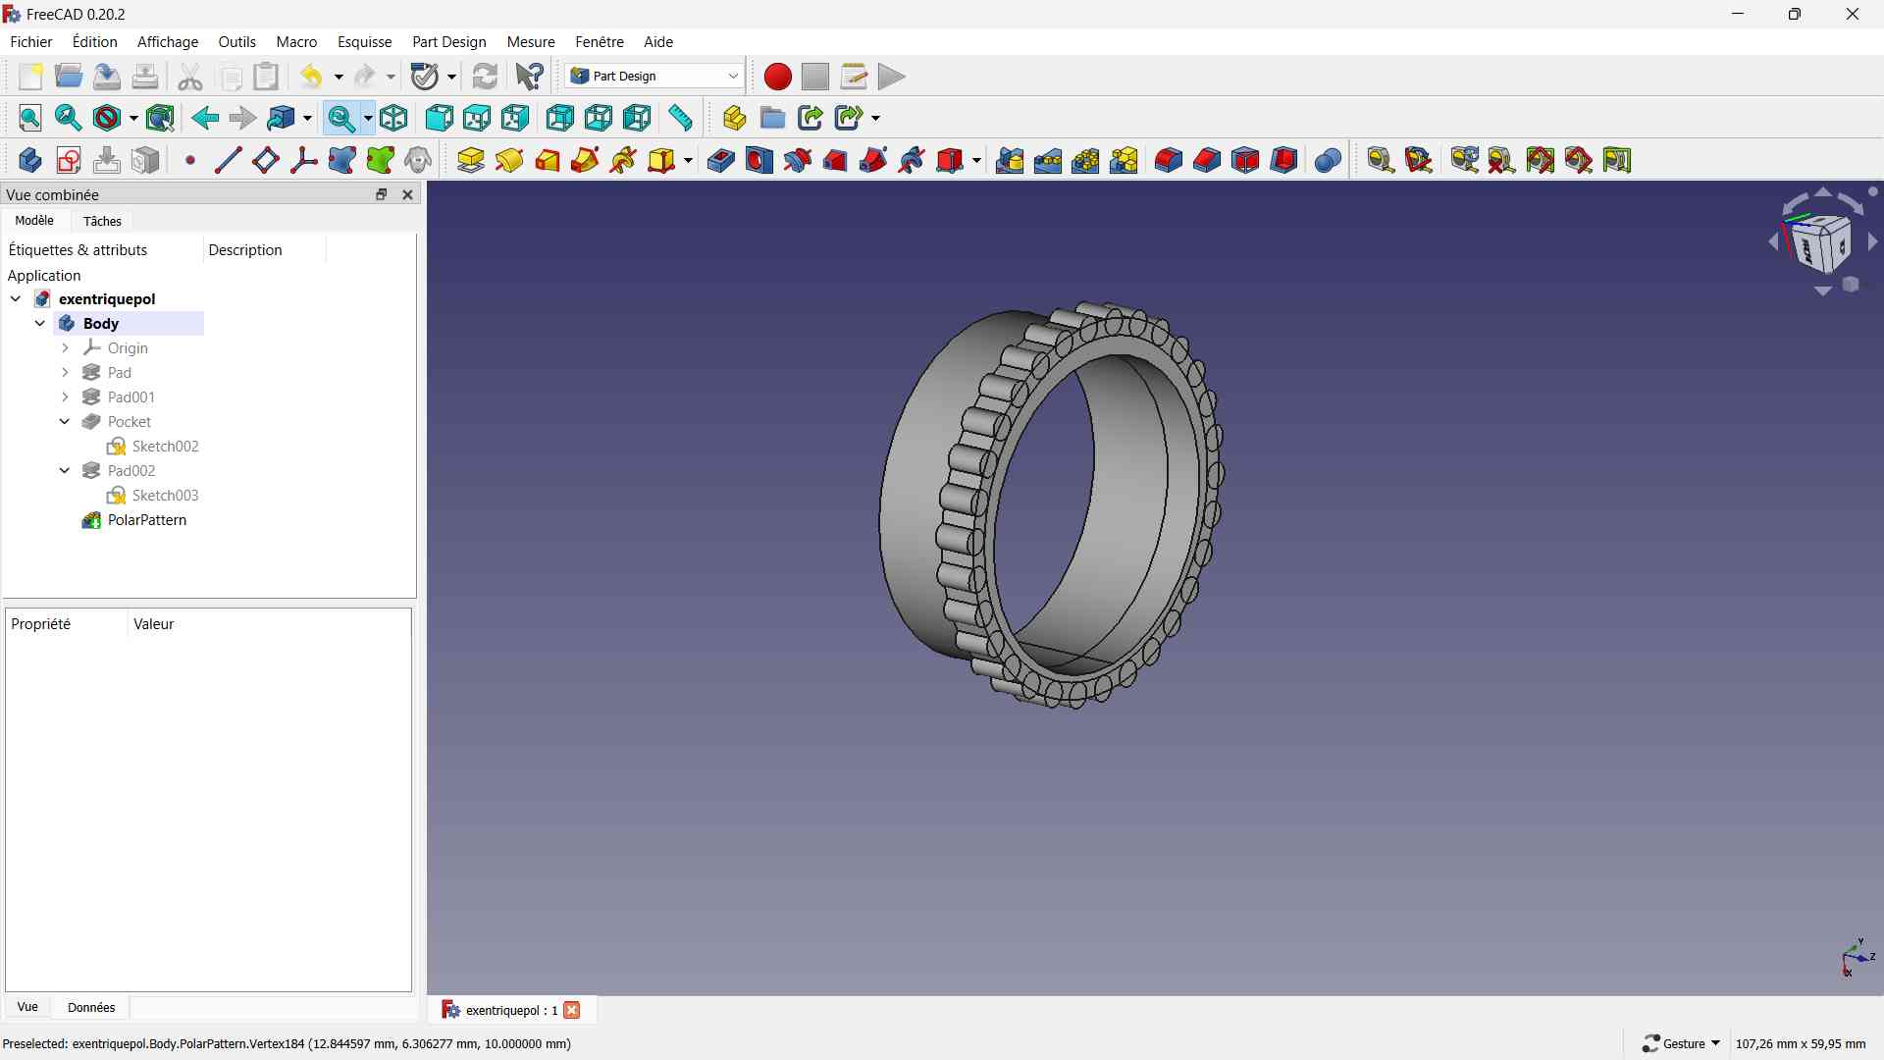
Task: Expand the Pad001 tree node
Action: pyautogui.click(x=65, y=397)
